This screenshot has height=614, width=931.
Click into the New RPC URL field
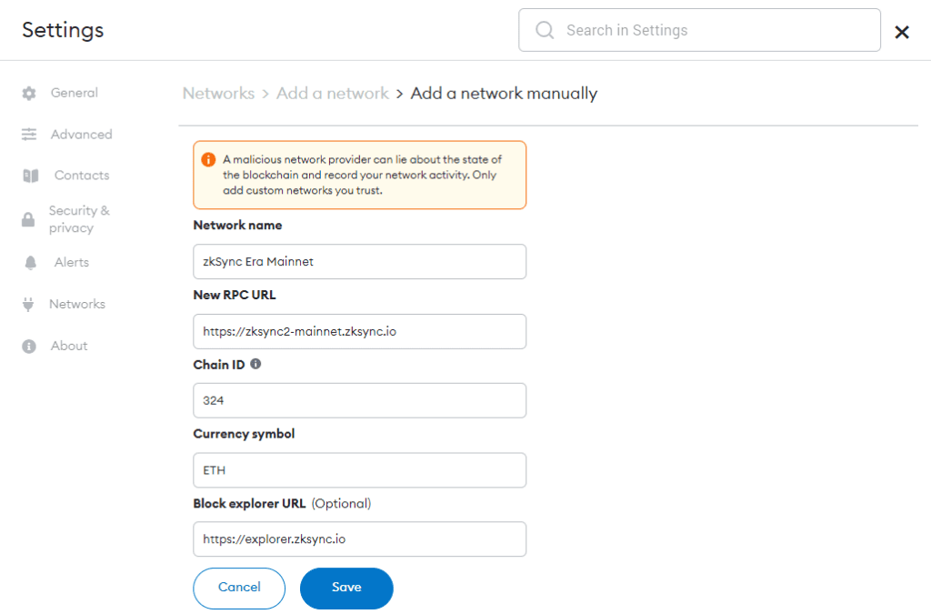click(x=360, y=331)
